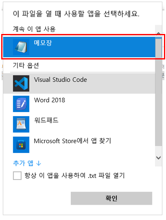Image resolution: width=166 pixels, height=220 pixels.
Task: Expand the 추가 앱 link
Action: click(x=27, y=163)
